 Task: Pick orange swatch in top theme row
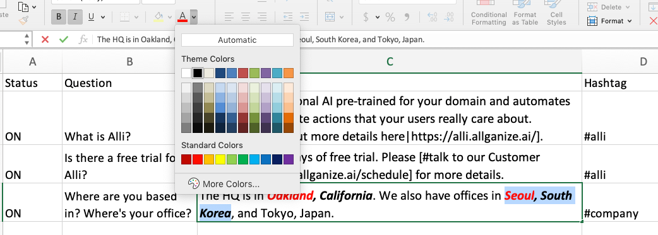point(289,73)
